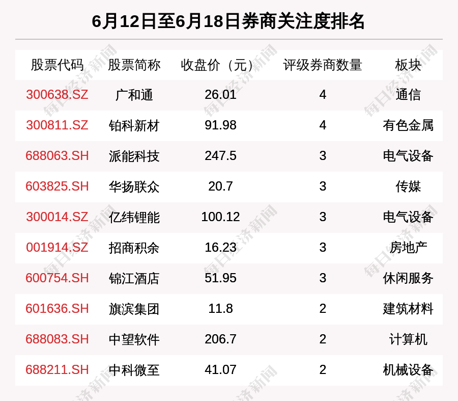Click stock code 603825.SH
458x401 pixels.
pos(57,186)
